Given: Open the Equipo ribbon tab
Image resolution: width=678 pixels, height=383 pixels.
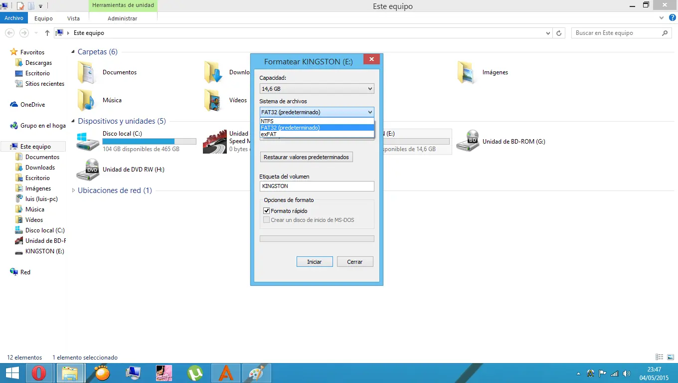Looking at the screenshot, I should click(x=43, y=18).
